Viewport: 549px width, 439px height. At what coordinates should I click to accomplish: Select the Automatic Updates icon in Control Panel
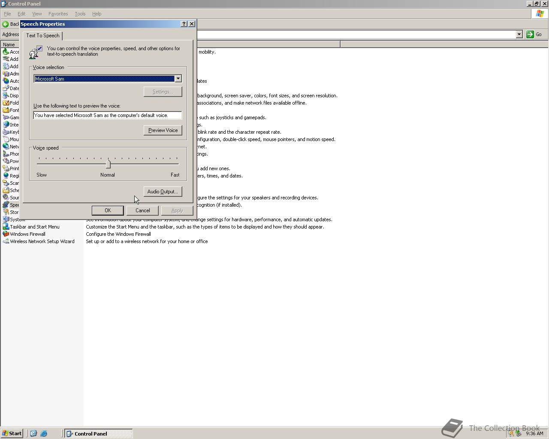pos(6,81)
